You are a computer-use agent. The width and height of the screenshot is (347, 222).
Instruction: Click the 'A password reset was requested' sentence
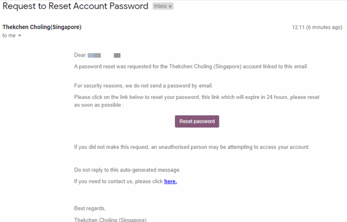[x=191, y=66]
